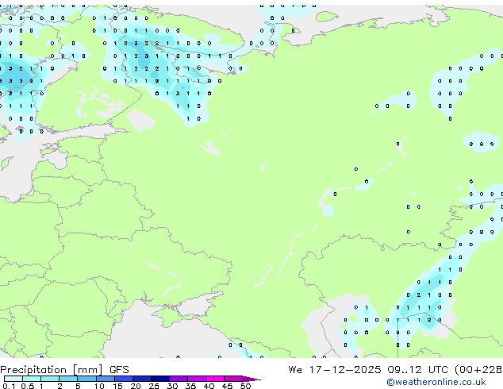Pick the 0.5–1 mm legend swatch

[32, 379]
